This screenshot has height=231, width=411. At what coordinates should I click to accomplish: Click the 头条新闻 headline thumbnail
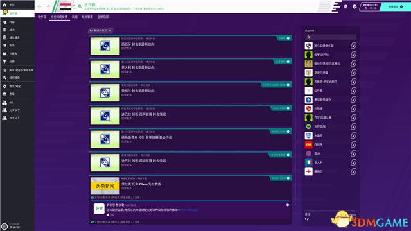pos(105,185)
